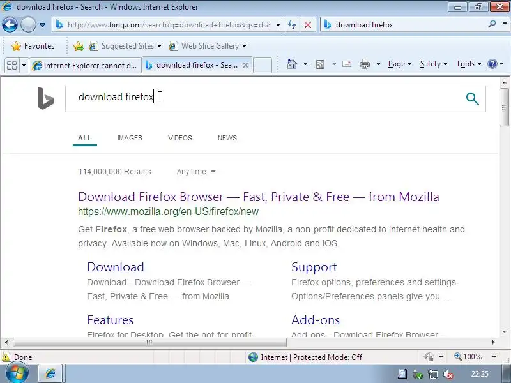Click the address bar URL field
Viewport: 511px width, 383px height.
169,25
